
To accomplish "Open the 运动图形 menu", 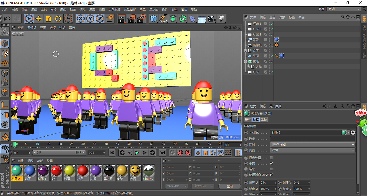I will [x=130, y=9].
